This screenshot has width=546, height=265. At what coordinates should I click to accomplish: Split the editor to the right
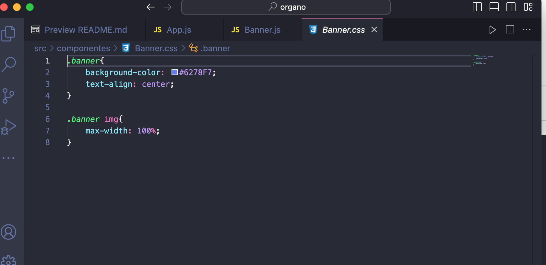(x=510, y=29)
